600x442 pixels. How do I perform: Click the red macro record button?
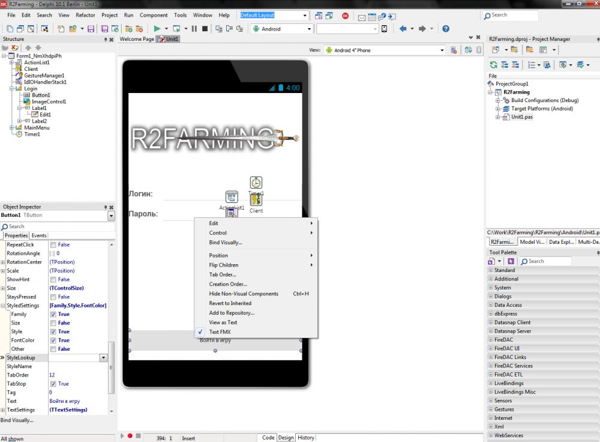pyautogui.click(x=130, y=436)
